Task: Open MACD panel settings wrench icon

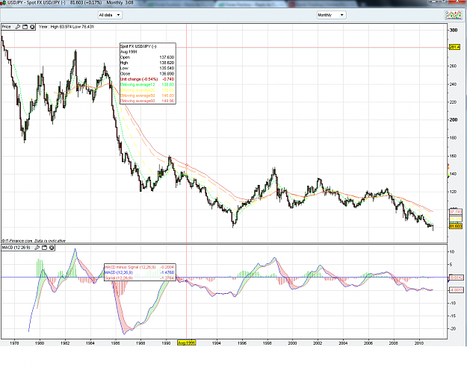Action: pyautogui.click(x=37, y=248)
